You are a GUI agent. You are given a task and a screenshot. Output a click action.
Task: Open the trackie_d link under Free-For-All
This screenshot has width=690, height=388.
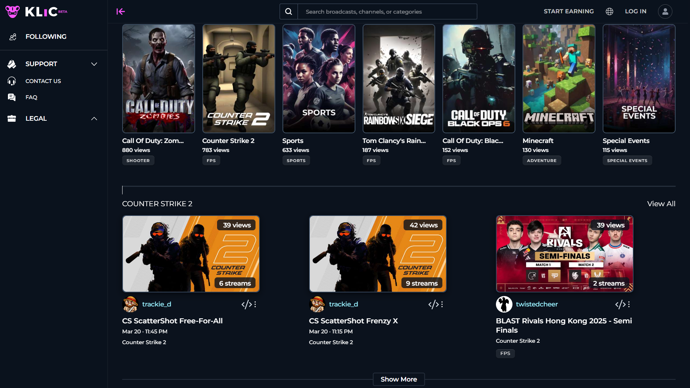click(x=157, y=304)
